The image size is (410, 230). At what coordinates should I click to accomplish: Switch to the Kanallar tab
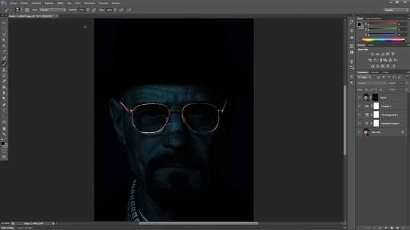(x=375, y=72)
